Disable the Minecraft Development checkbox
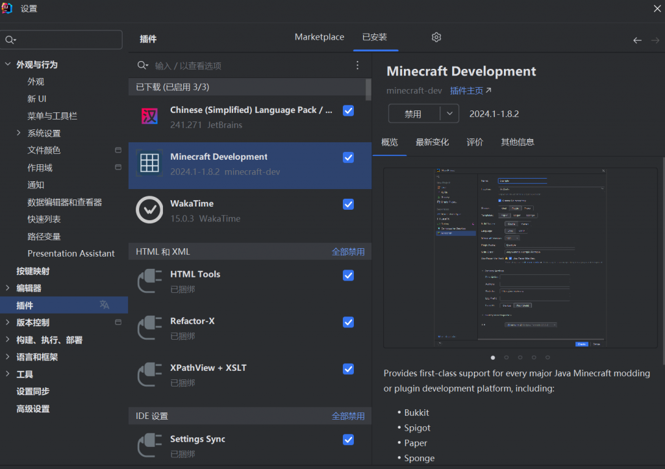Viewport: 665px width, 469px height. [348, 158]
